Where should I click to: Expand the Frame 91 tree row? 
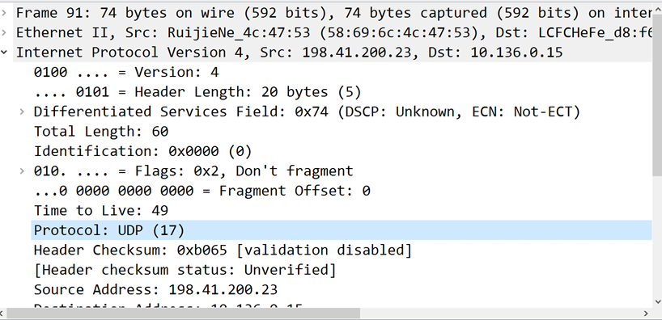[4, 13]
